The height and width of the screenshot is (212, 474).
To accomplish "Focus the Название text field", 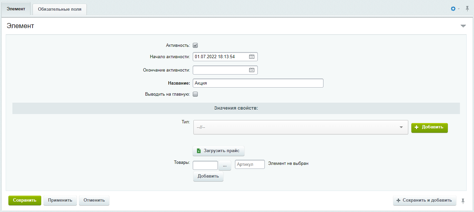I will pyautogui.click(x=258, y=83).
